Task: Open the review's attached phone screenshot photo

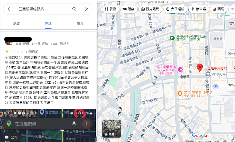Action: coord(48,125)
